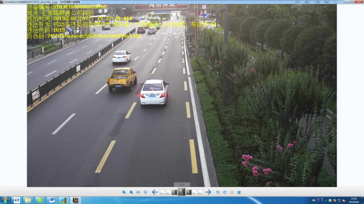Open the thumbnail right of the current one
Screen dimensions: 364x204
[189, 192]
